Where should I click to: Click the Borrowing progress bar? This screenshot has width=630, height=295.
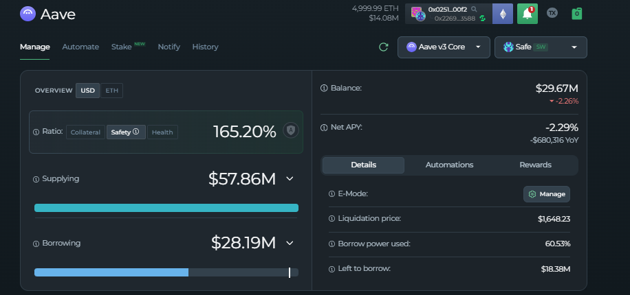(x=166, y=272)
